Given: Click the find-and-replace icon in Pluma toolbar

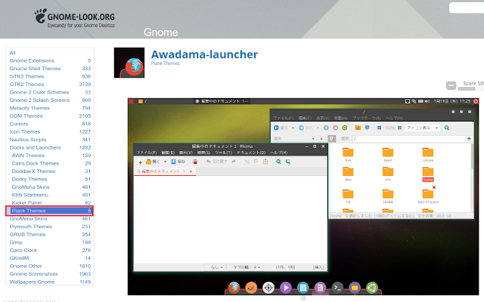Looking at the screenshot, I should (287, 162).
